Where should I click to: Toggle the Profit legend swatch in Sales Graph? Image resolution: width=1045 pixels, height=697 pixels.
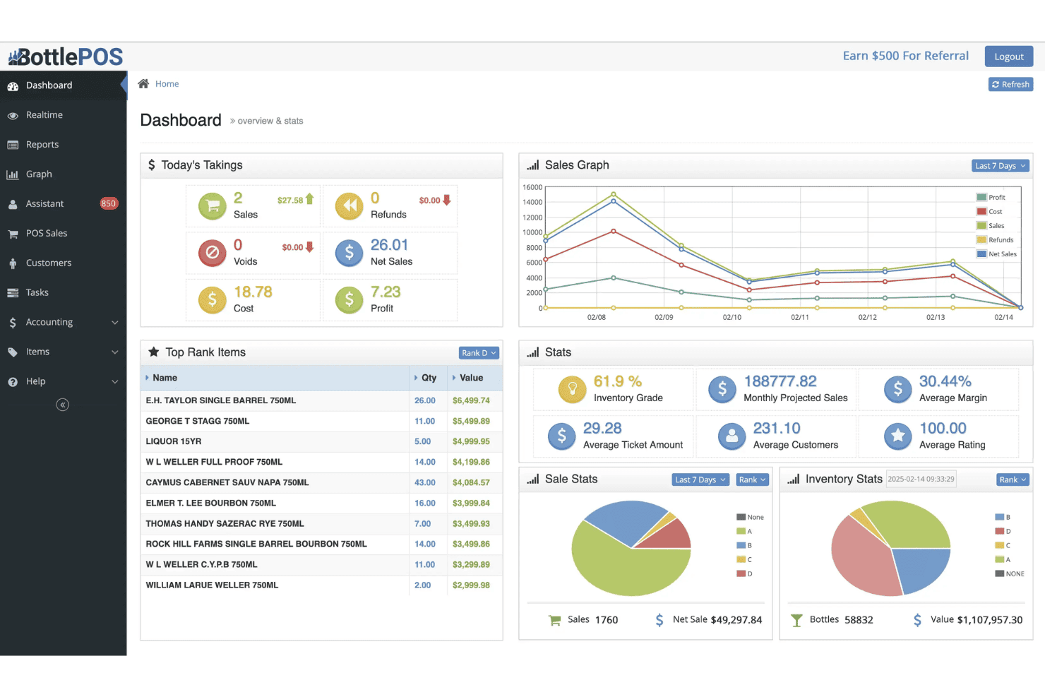tap(981, 198)
